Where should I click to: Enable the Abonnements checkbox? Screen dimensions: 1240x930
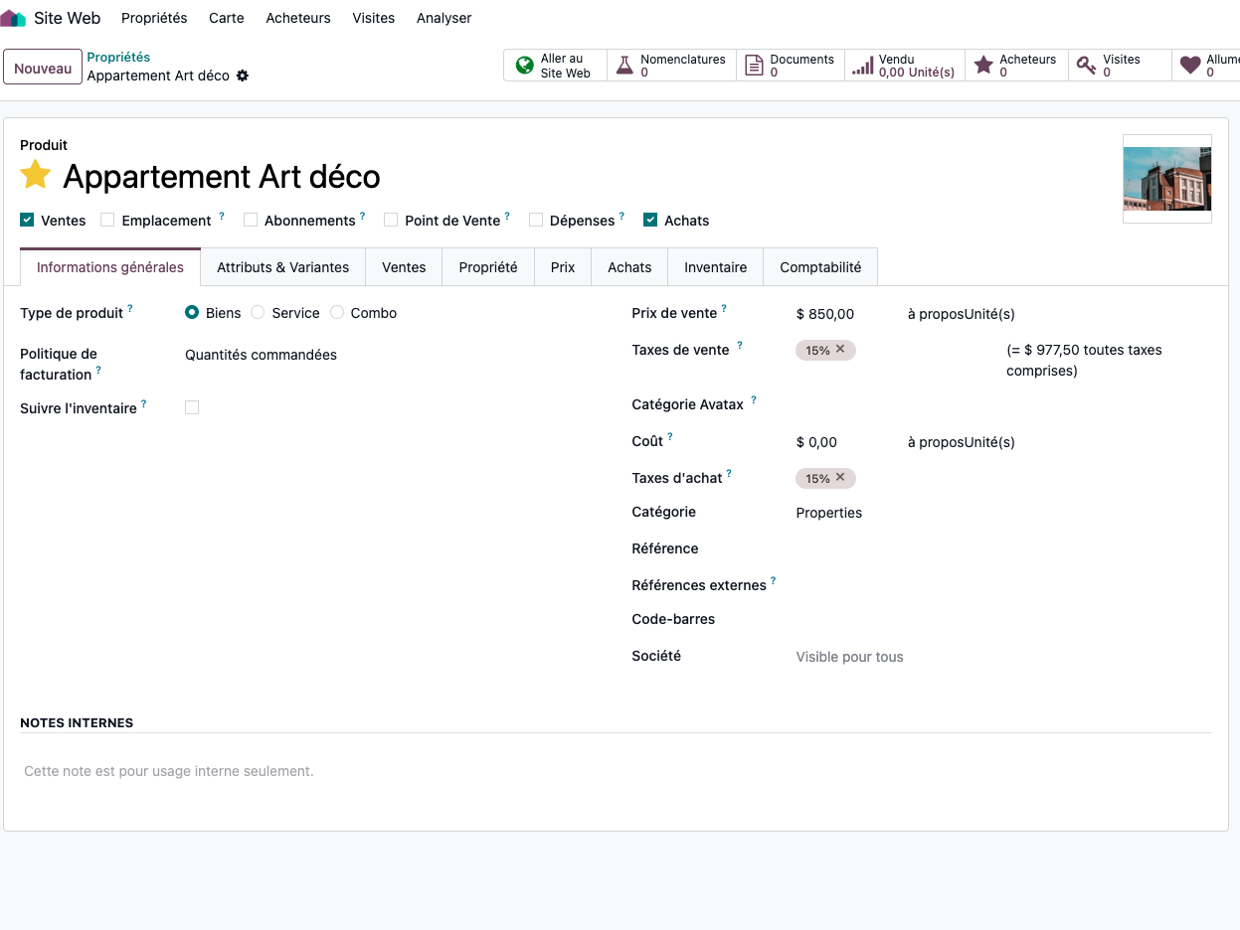pos(251,221)
